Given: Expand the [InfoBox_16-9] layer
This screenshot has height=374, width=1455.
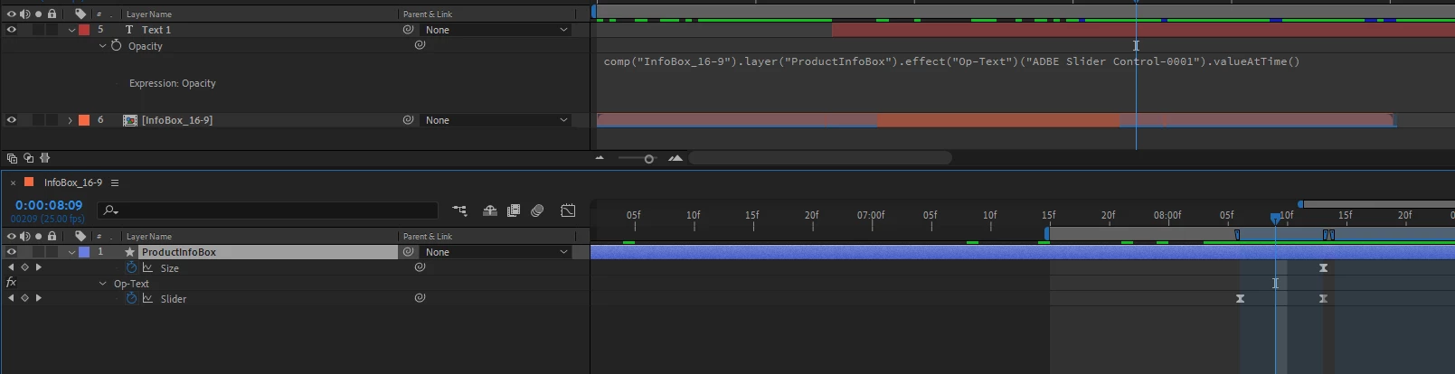Looking at the screenshot, I should [70, 120].
